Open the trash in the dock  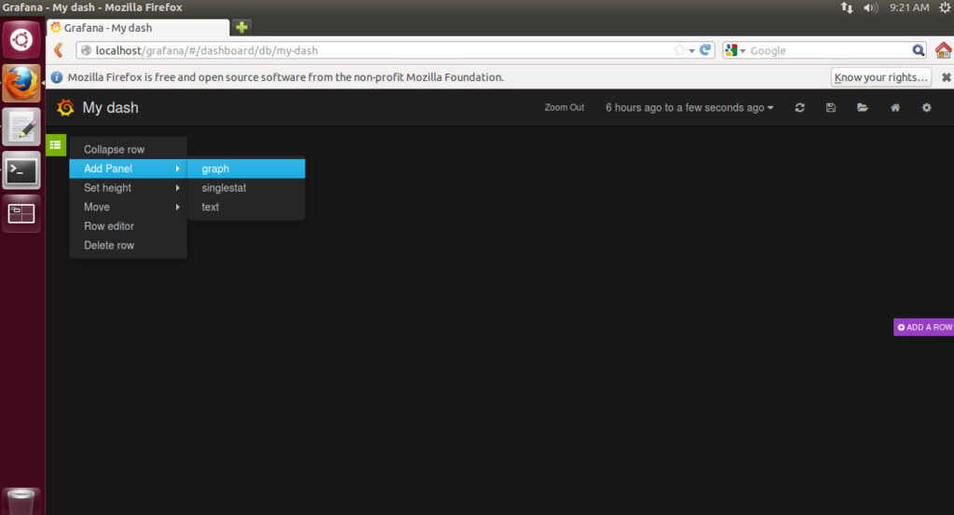click(21, 501)
